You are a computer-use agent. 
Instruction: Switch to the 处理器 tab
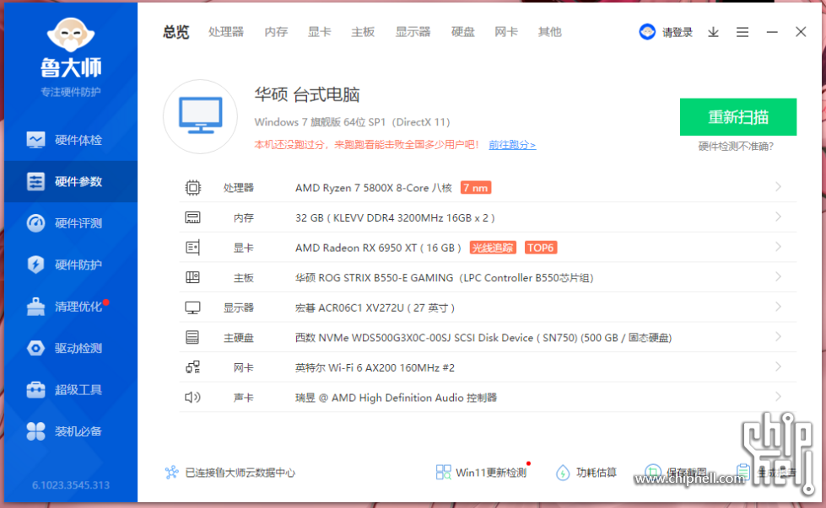[x=226, y=32]
